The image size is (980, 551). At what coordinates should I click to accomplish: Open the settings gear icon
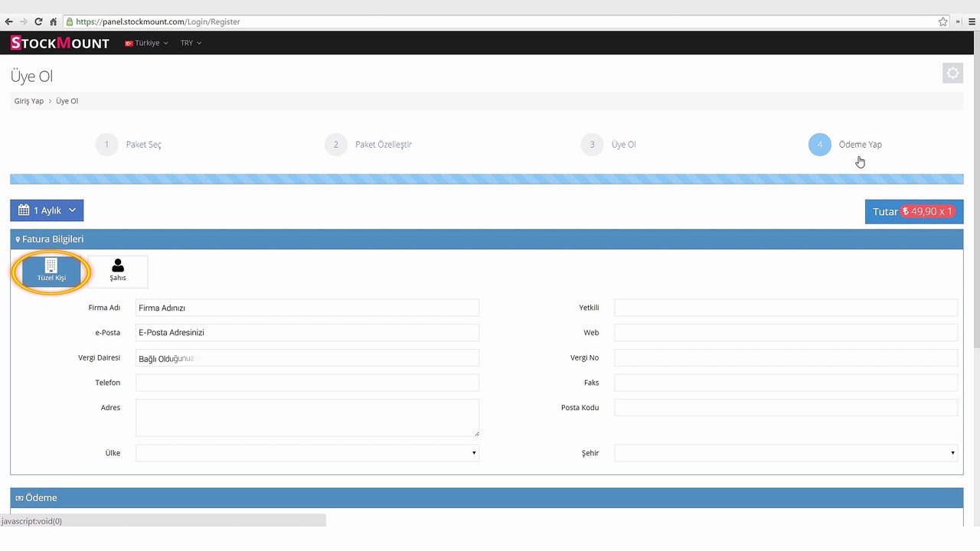point(952,73)
